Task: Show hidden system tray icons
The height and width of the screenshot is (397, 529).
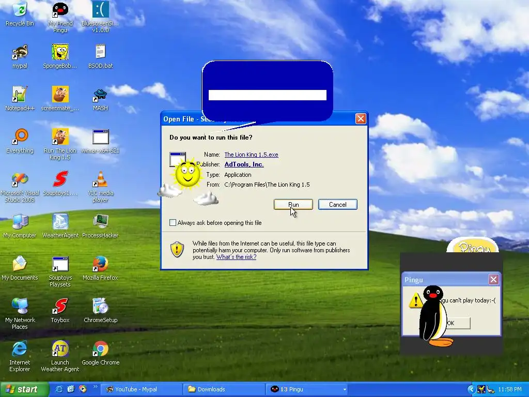Action: [x=471, y=389]
